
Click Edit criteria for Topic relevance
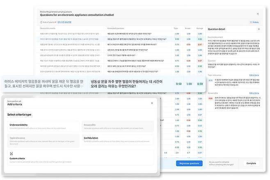254,75
